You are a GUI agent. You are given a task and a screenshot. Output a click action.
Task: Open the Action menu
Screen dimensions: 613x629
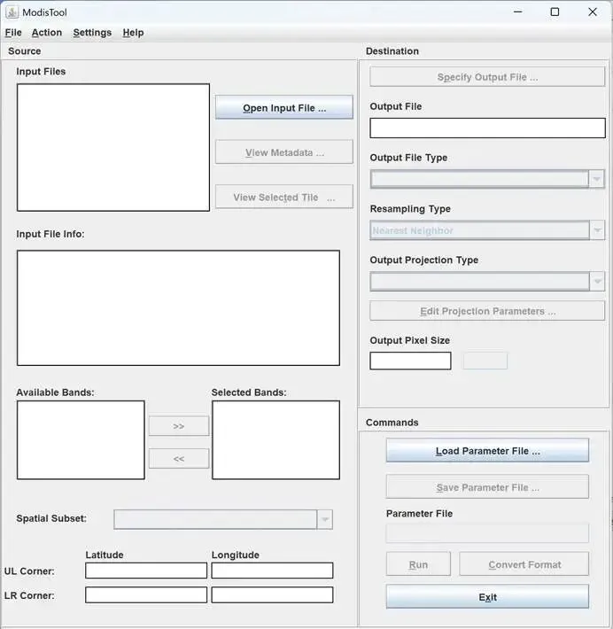pyautogui.click(x=47, y=33)
